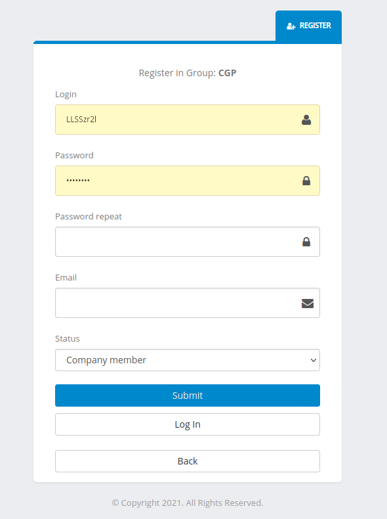Open the REGISTER tab
Viewport: 387px width, 519px height.
309,26
